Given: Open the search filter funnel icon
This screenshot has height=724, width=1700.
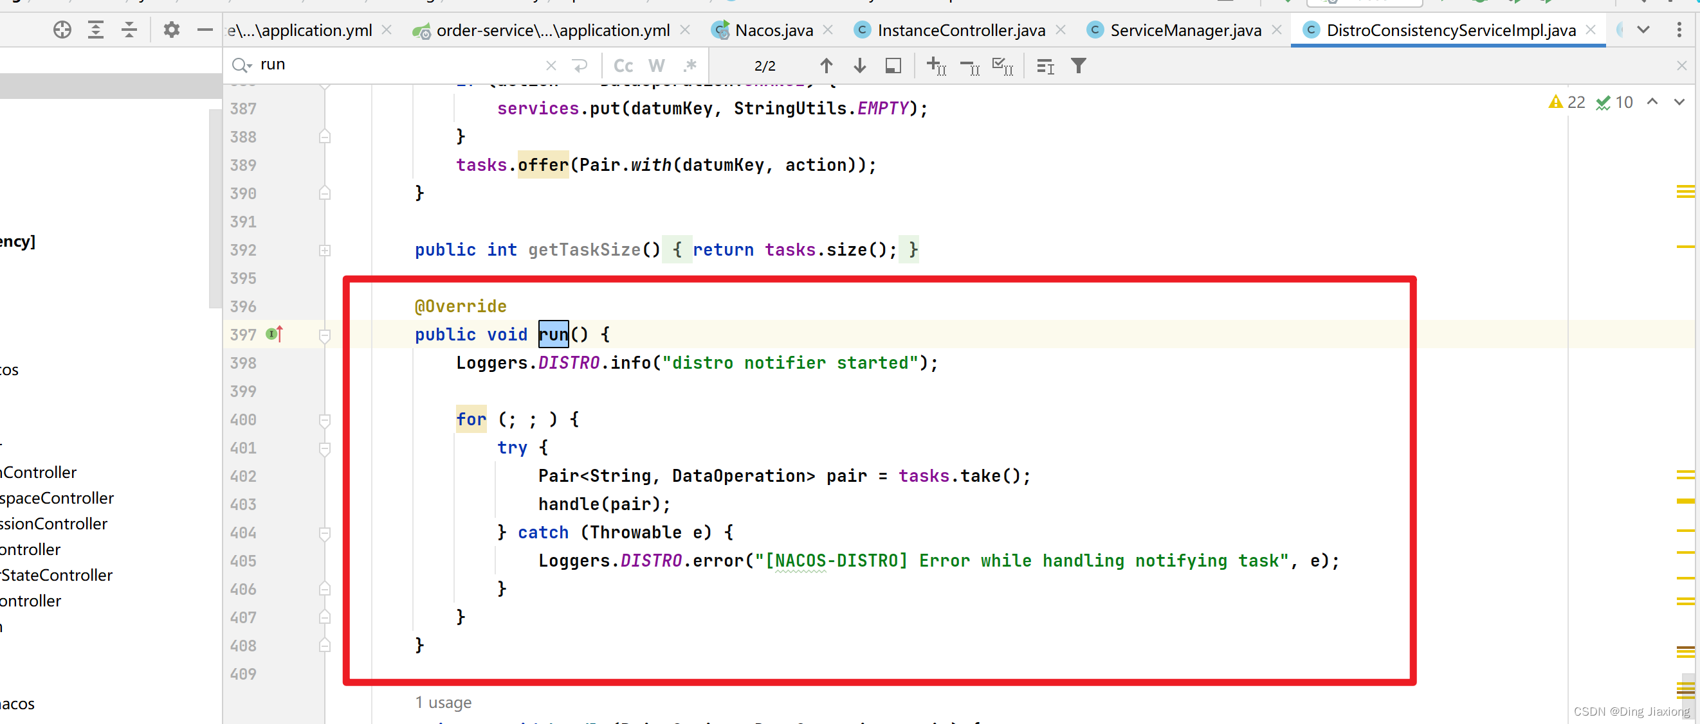Looking at the screenshot, I should [x=1078, y=66].
